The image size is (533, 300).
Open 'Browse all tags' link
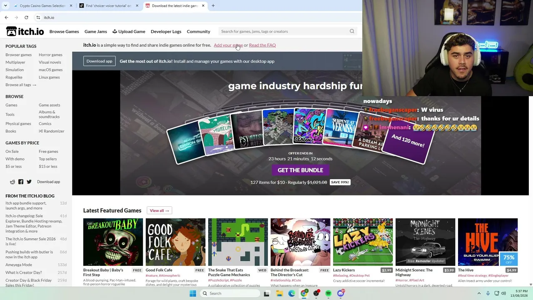pos(21,85)
